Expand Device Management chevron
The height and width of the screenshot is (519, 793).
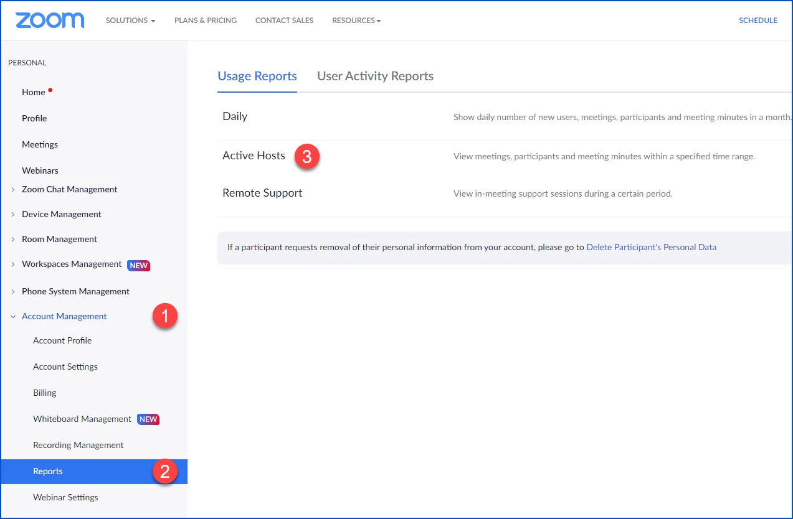(13, 214)
